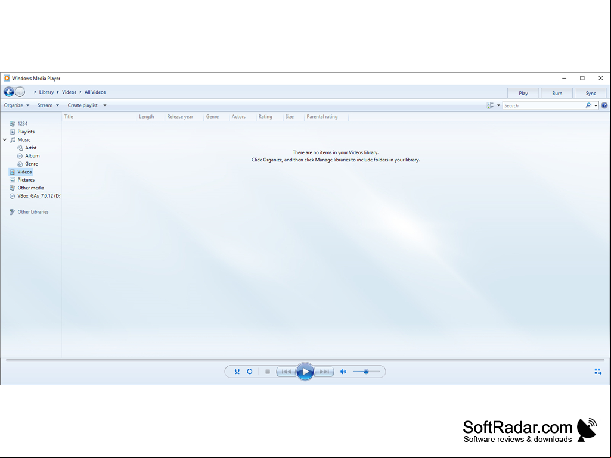This screenshot has height=458, width=611.
Task: Expand the breadcrumb arrow before All Videos
Action: (x=80, y=92)
